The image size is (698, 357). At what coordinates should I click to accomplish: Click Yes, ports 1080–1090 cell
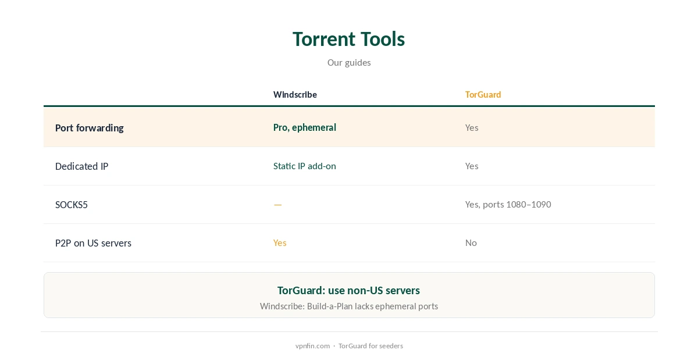(x=508, y=205)
